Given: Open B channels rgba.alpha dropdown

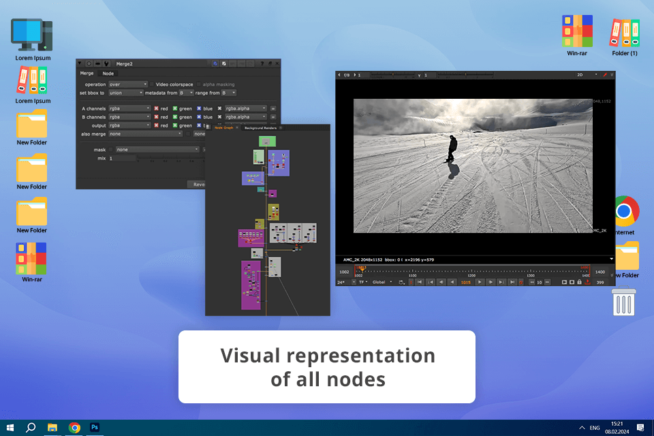Looking at the screenshot, I should (245, 116).
